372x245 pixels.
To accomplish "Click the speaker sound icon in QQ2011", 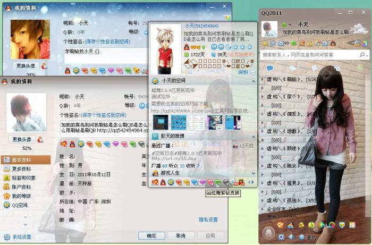I will (x=291, y=237).
